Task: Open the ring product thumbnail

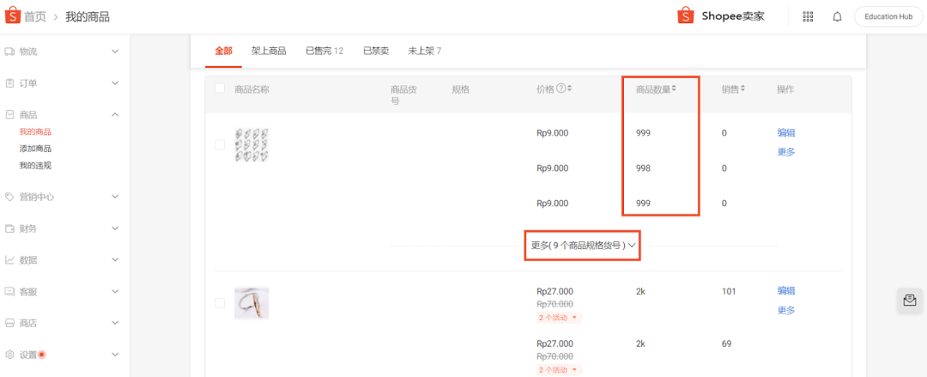Action: click(x=251, y=303)
